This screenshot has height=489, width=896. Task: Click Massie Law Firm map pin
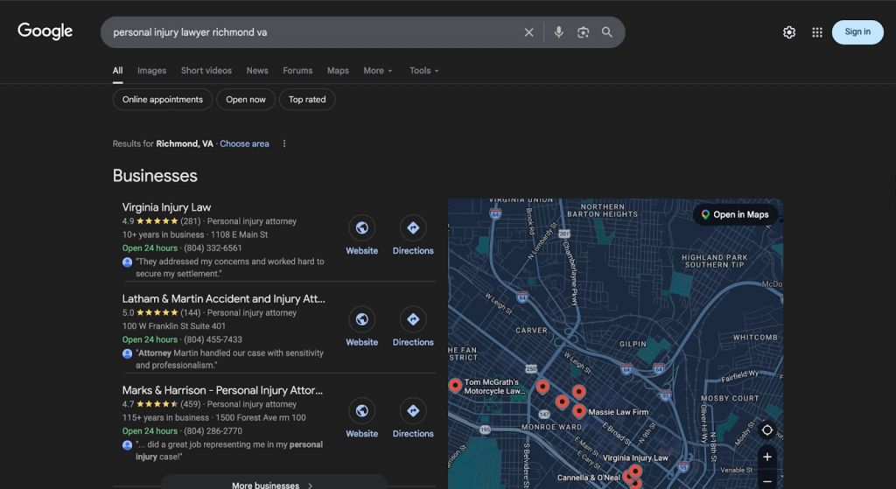[x=579, y=411]
